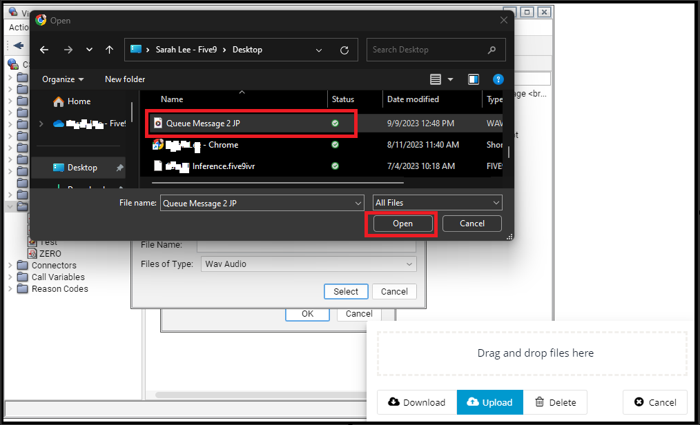Click the ZERO item icon
Screen dimensions: 700x425
pyautogui.click(x=32, y=254)
